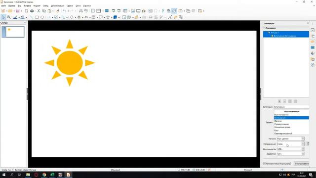Select the Круг effect in list
316x178 pixels.
point(291,131)
